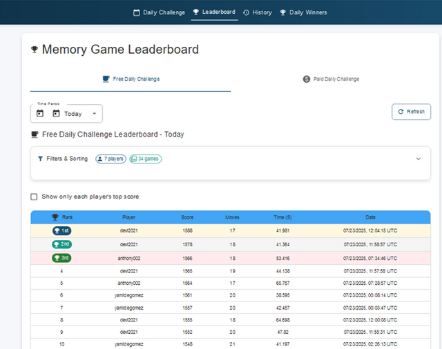Click score 1588 in the table
The height and width of the screenshot is (349, 442).
pyautogui.click(x=187, y=231)
